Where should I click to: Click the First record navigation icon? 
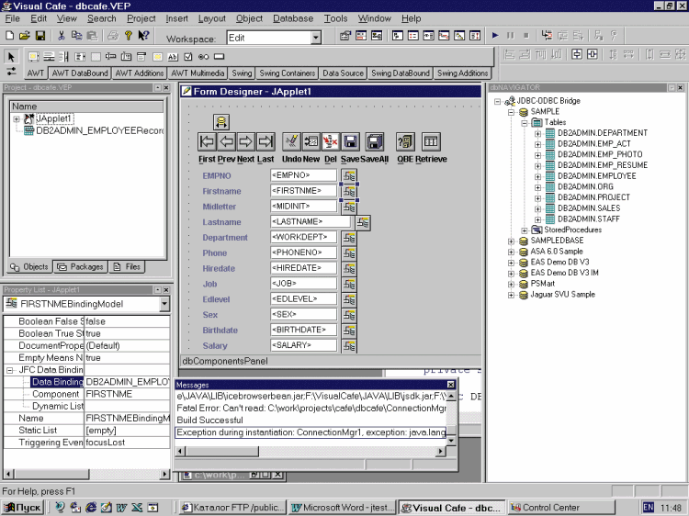pos(208,141)
